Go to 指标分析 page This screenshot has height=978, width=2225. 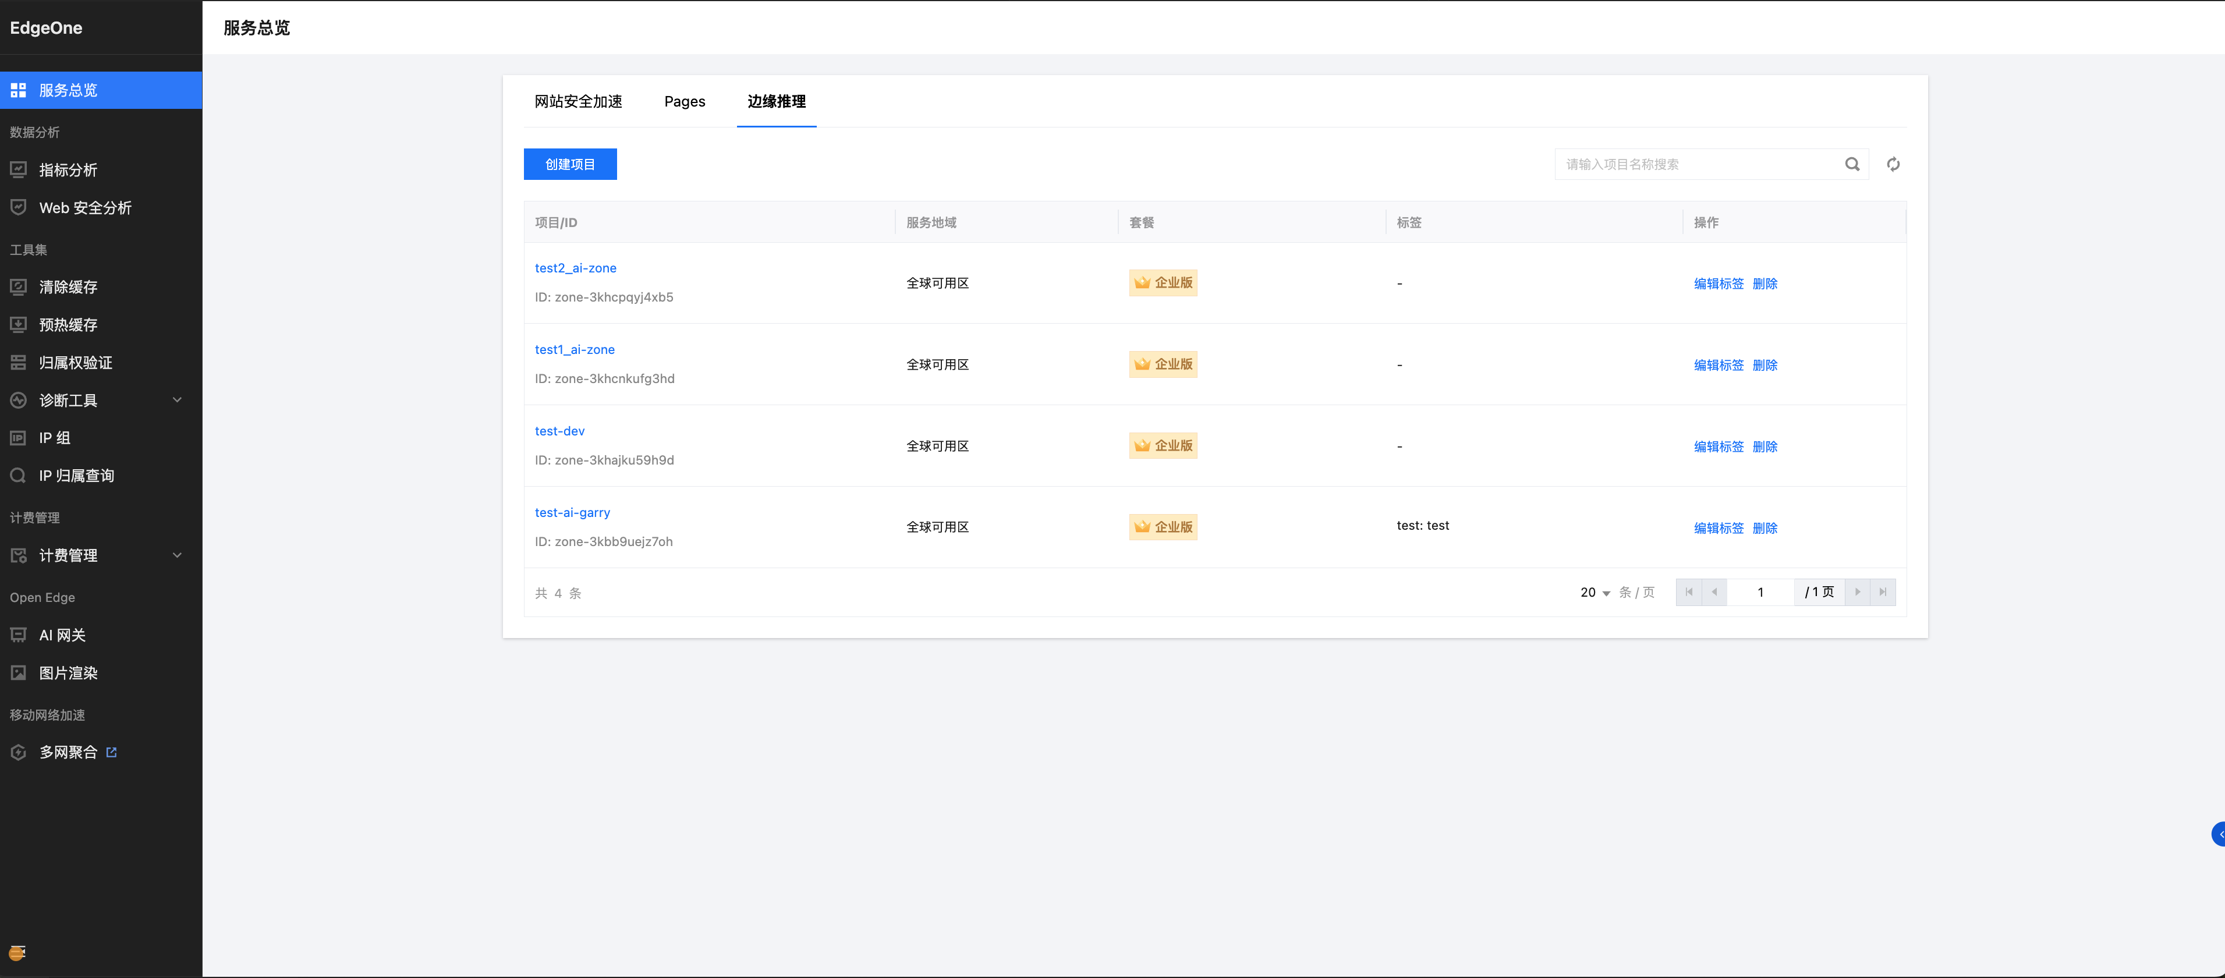68,170
